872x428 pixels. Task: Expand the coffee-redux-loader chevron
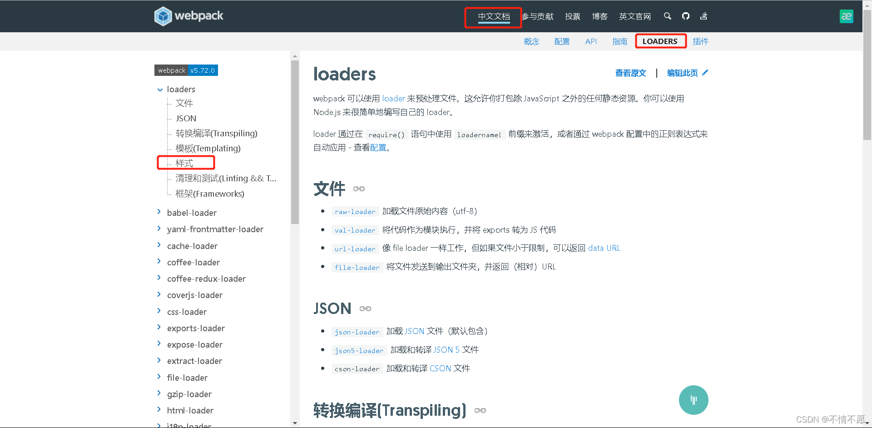pyautogui.click(x=159, y=278)
